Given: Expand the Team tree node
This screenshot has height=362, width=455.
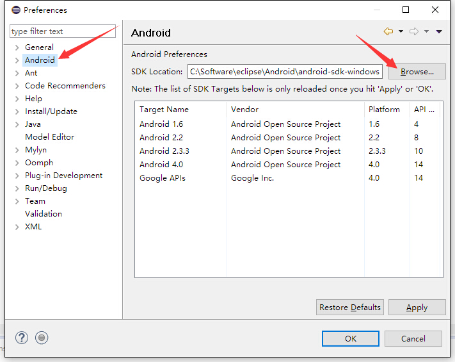Looking at the screenshot, I should pos(17,201).
